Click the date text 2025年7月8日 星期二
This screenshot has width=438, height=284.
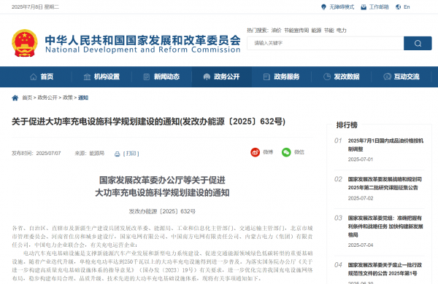click(36, 7)
